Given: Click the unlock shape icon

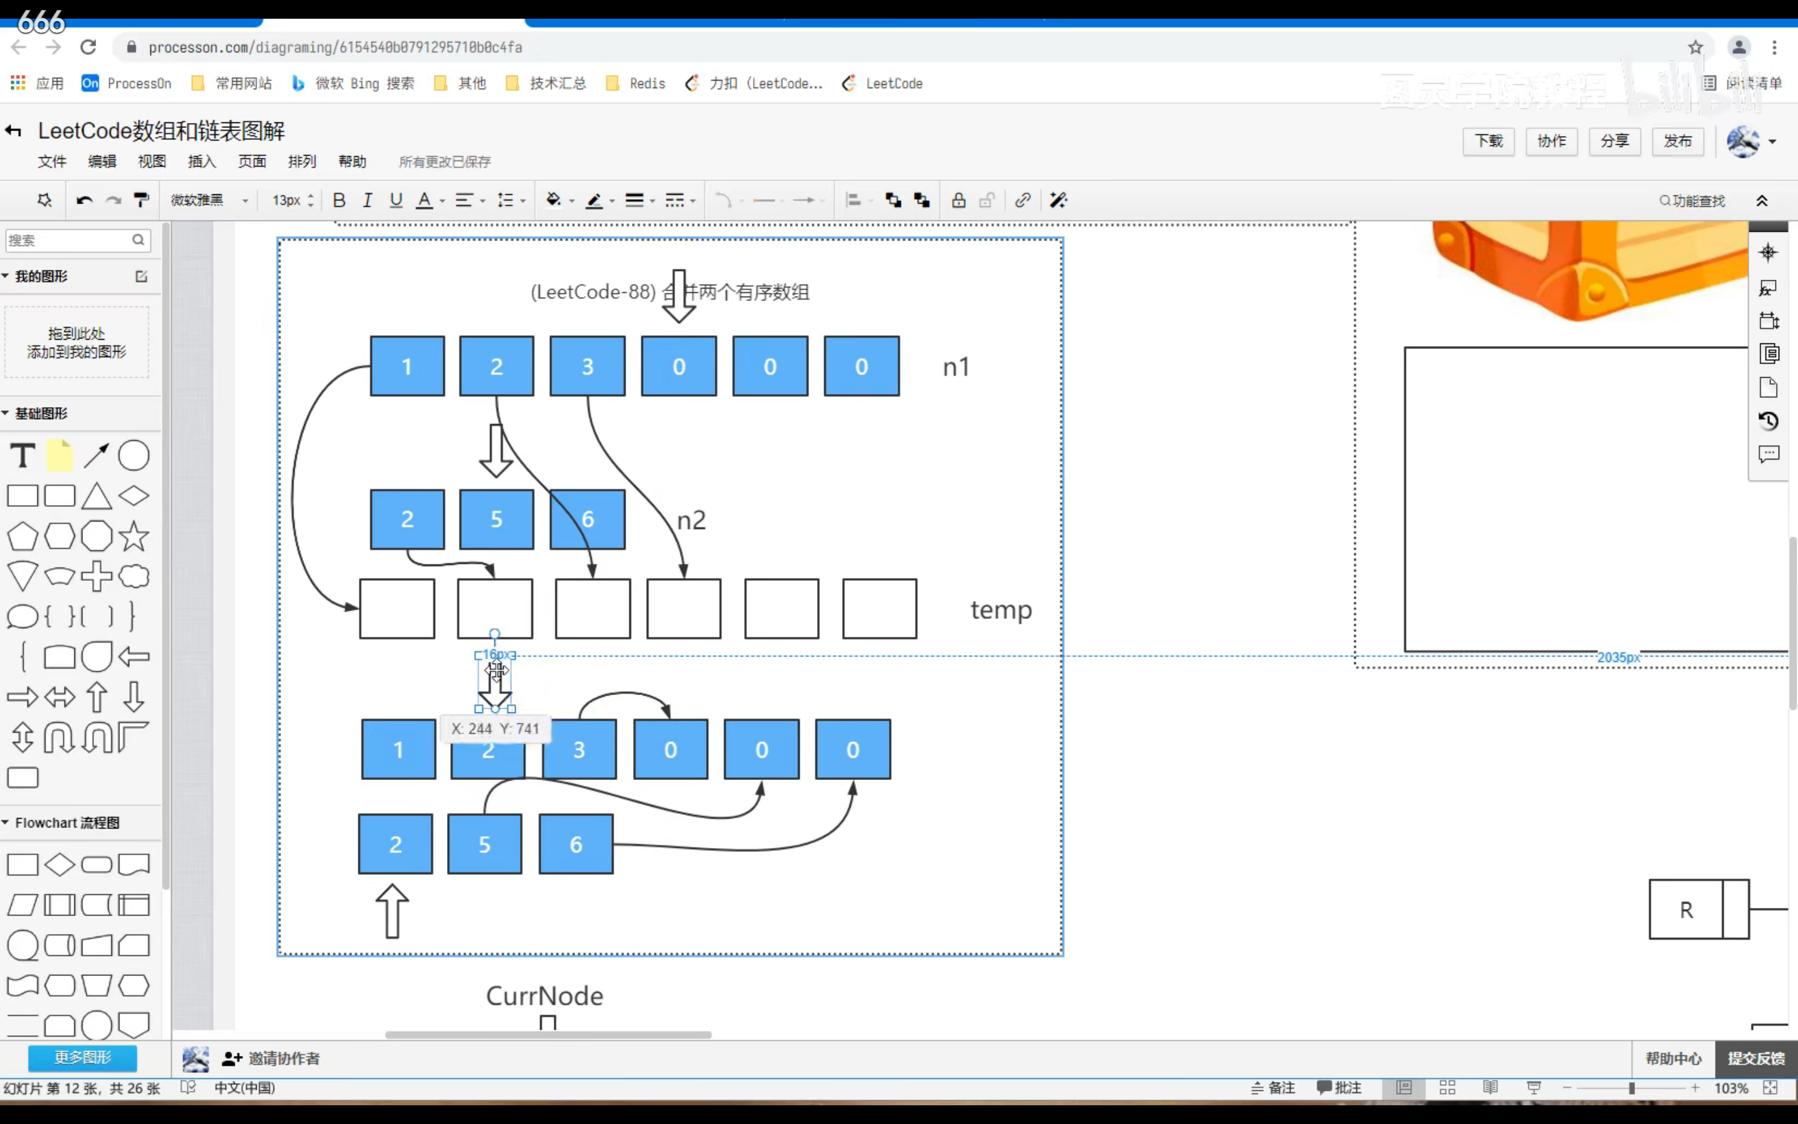Looking at the screenshot, I should (x=986, y=200).
